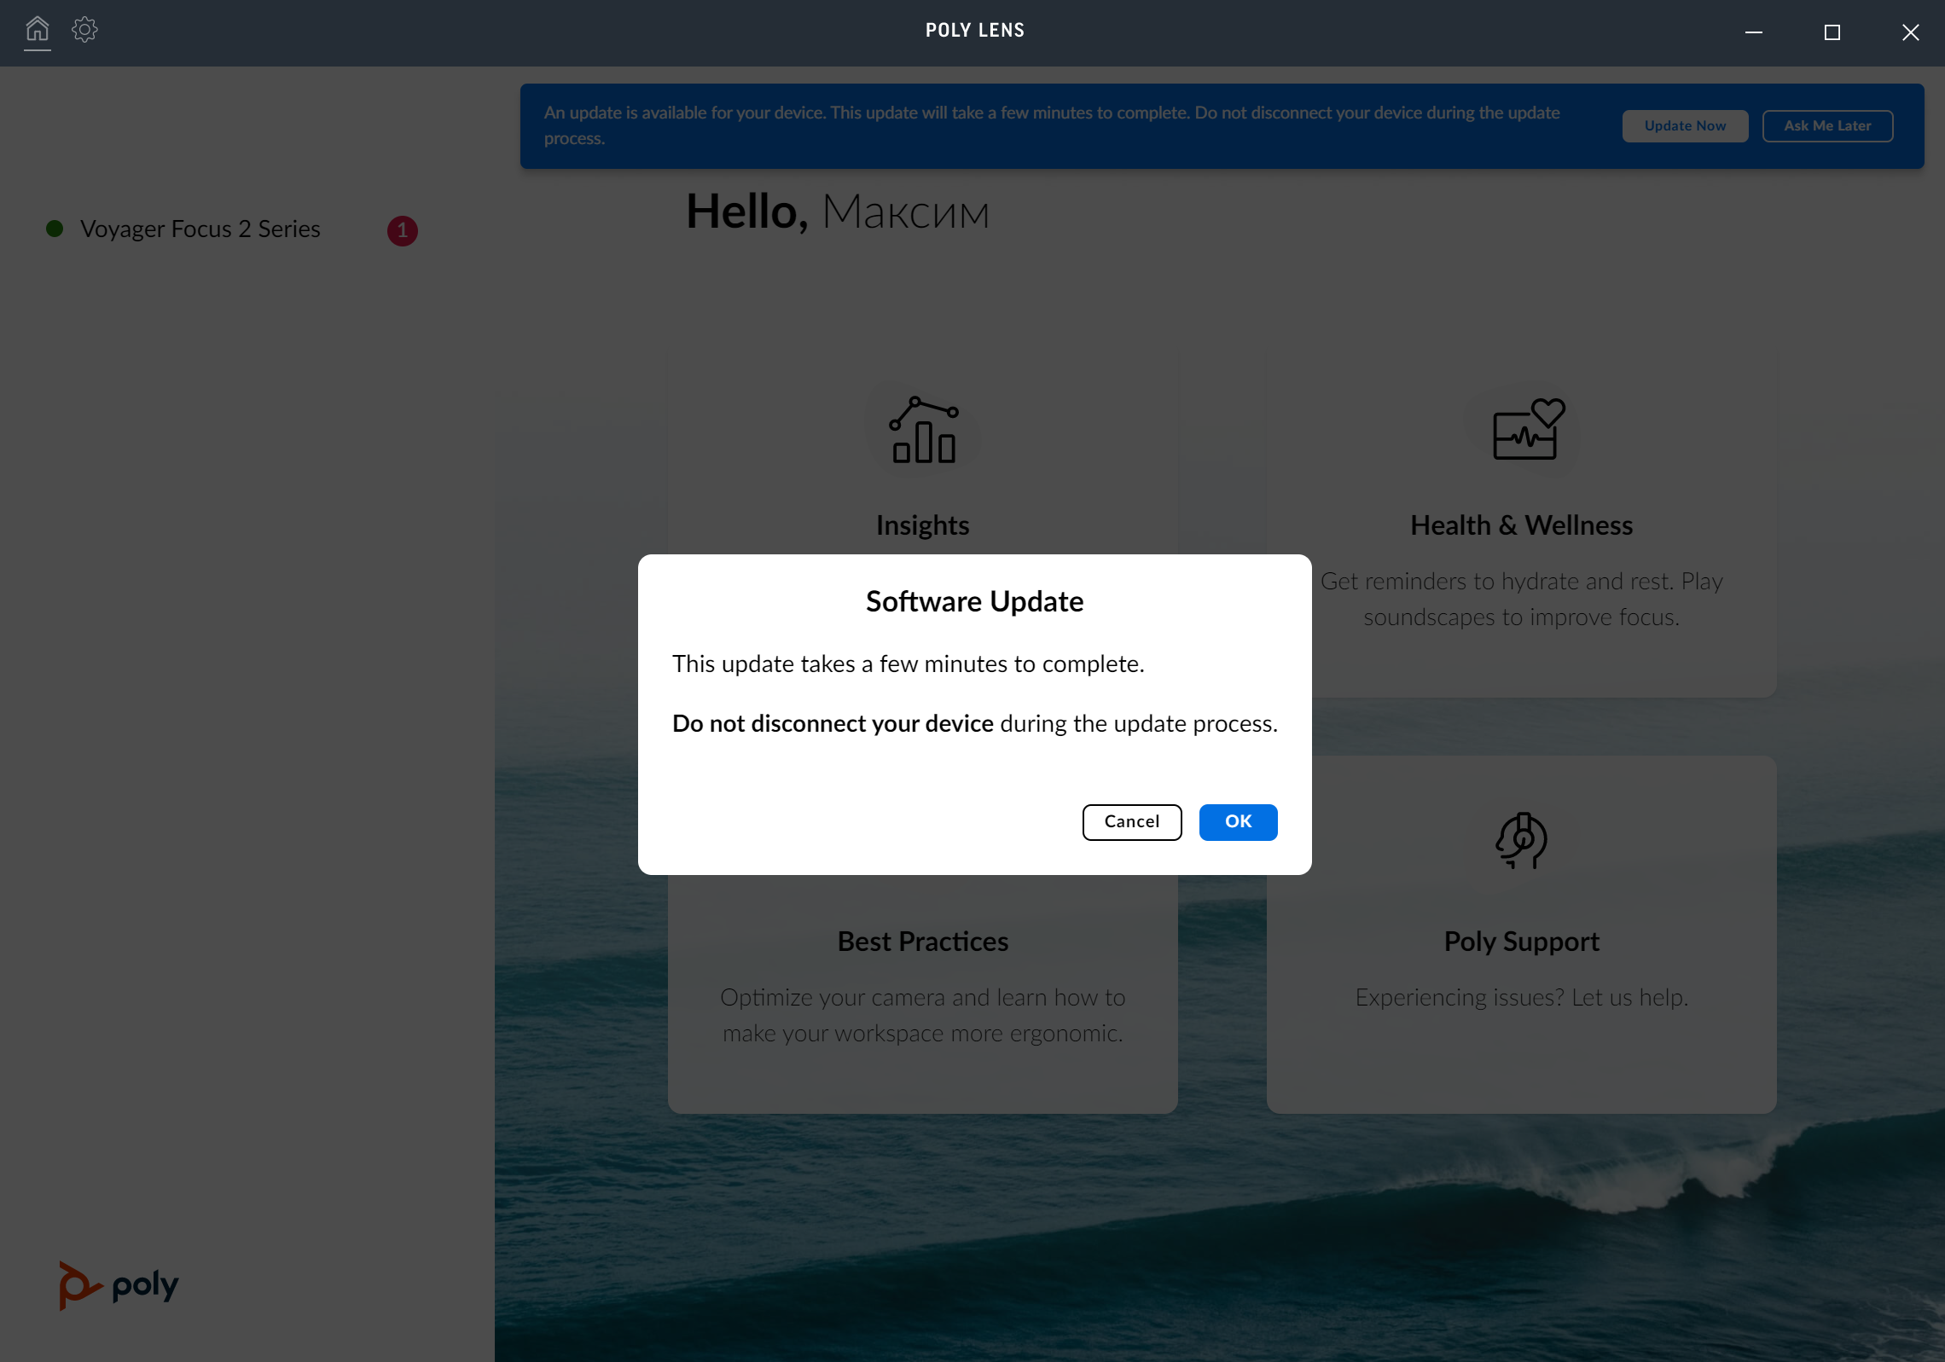
Task: Click the green device status dot
Action: point(55,229)
